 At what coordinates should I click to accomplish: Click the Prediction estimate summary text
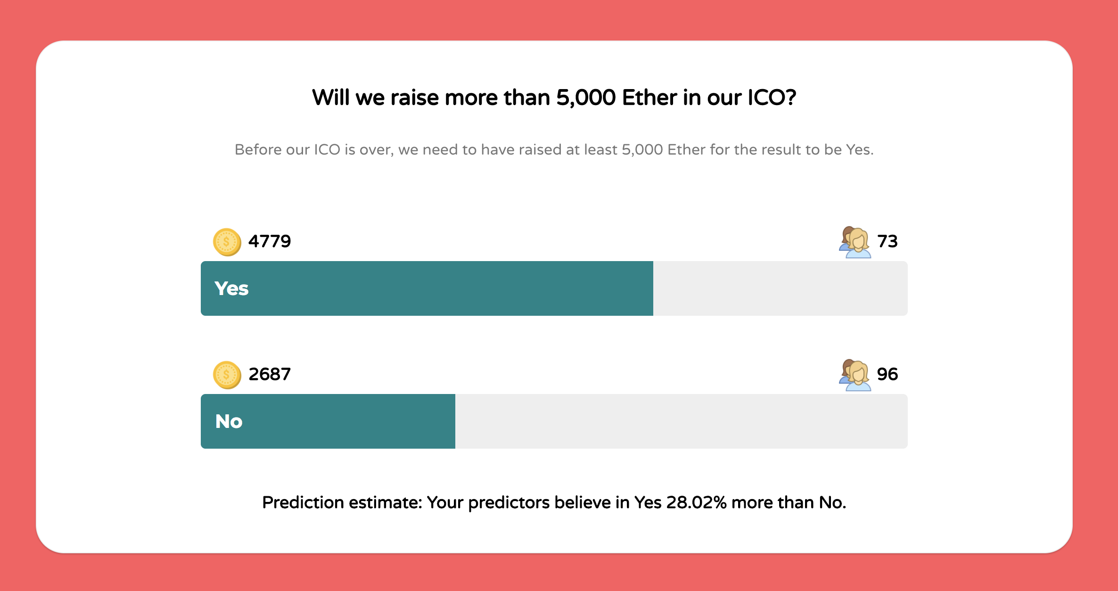(554, 502)
